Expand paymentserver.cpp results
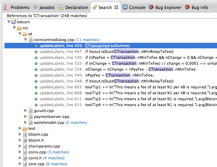 click(x=25, y=117)
